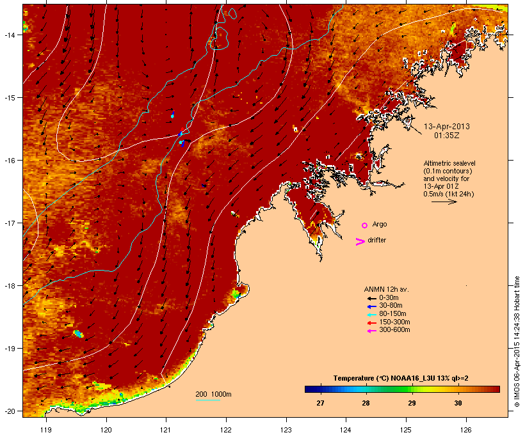Click the ANMN 12h av. legend heading
The height and width of the screenshot is (435, 525).
386,289
